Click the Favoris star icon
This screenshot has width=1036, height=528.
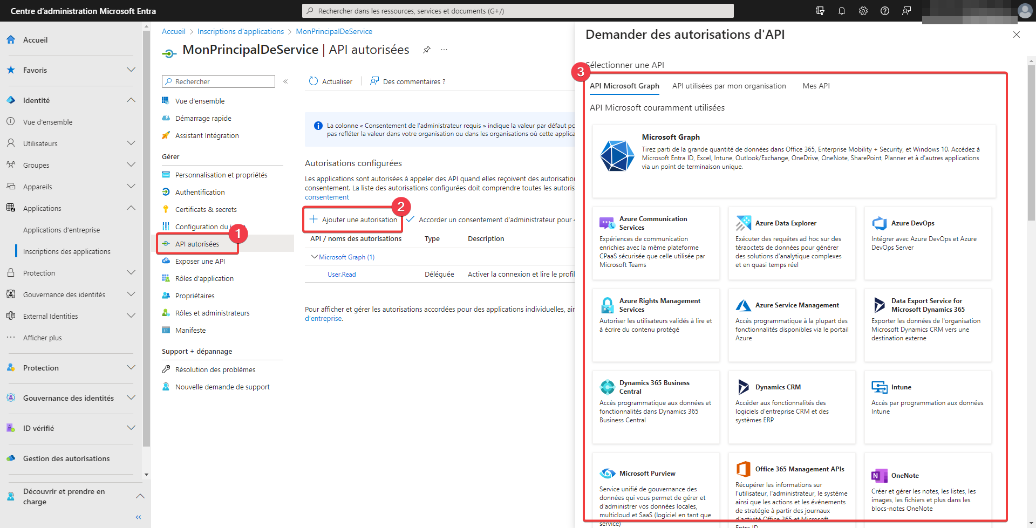(11, 70)
